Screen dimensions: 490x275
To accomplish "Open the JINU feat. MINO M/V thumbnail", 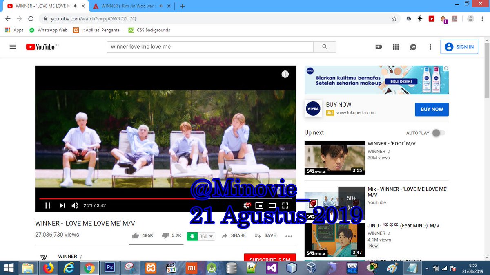I will [x=334, y=240].
